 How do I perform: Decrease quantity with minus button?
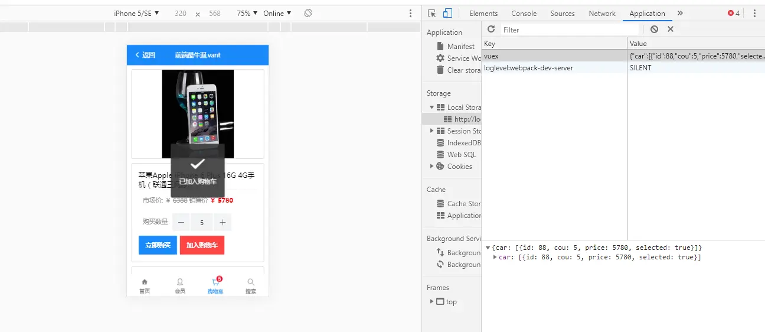point(181,222)
